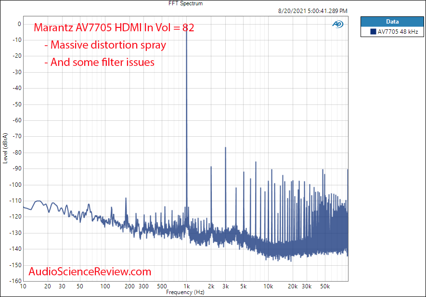Click the -80 level axis tick label
This screenshot has height=297, width=426.
[x=17, y=153]
